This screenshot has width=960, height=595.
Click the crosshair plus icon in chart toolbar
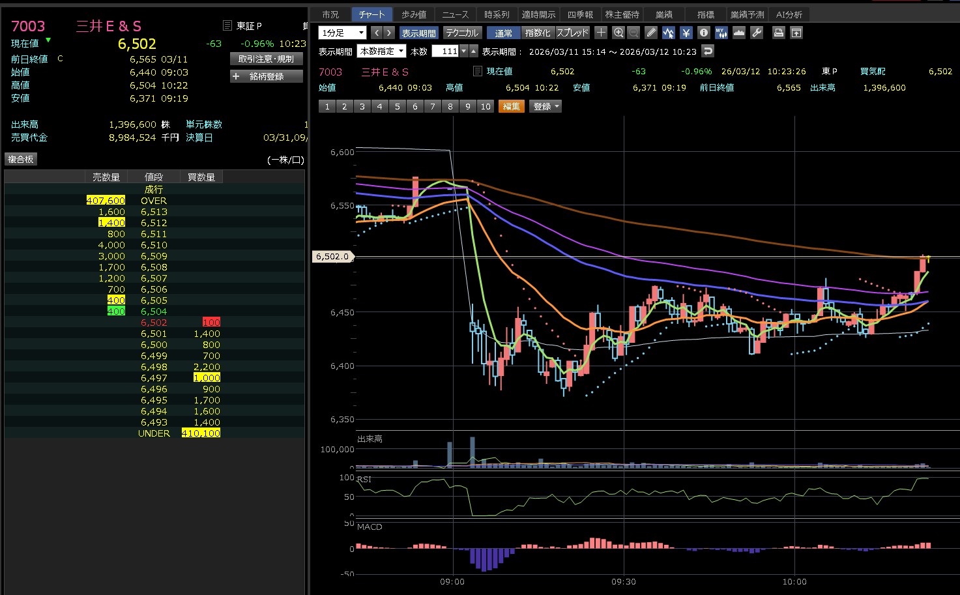coord(601,33)
